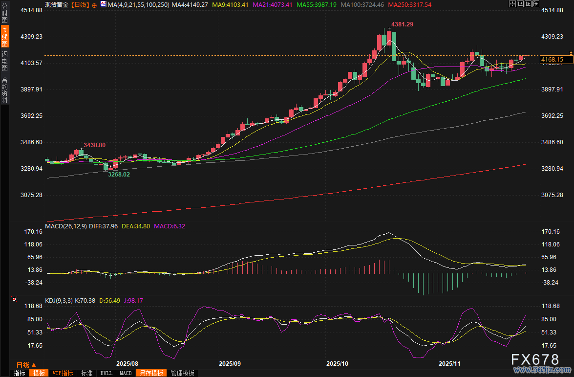Open the 【日线】 period label in header
Screen dimensions: 574x377
80,5
